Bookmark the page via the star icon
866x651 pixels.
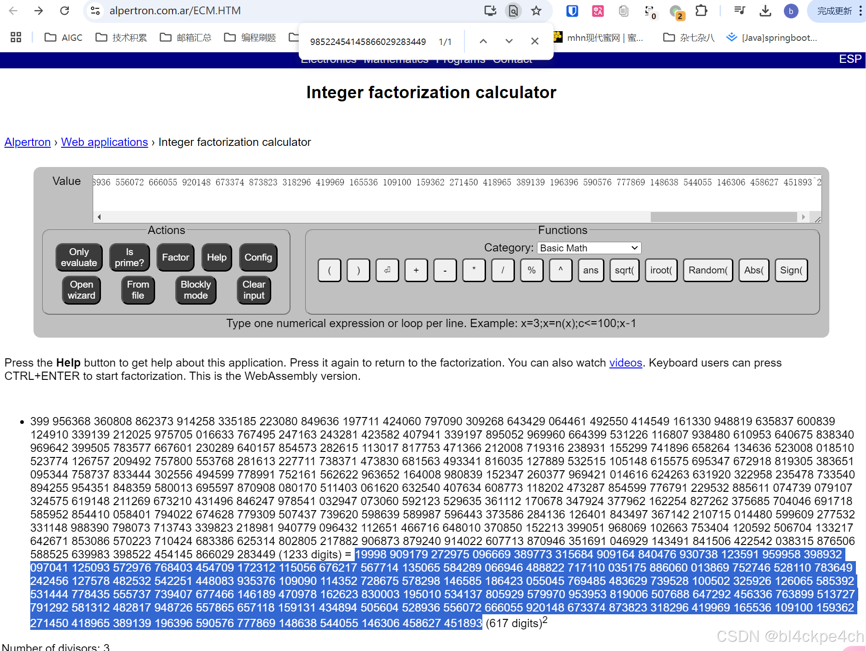[x=536, y=11]
